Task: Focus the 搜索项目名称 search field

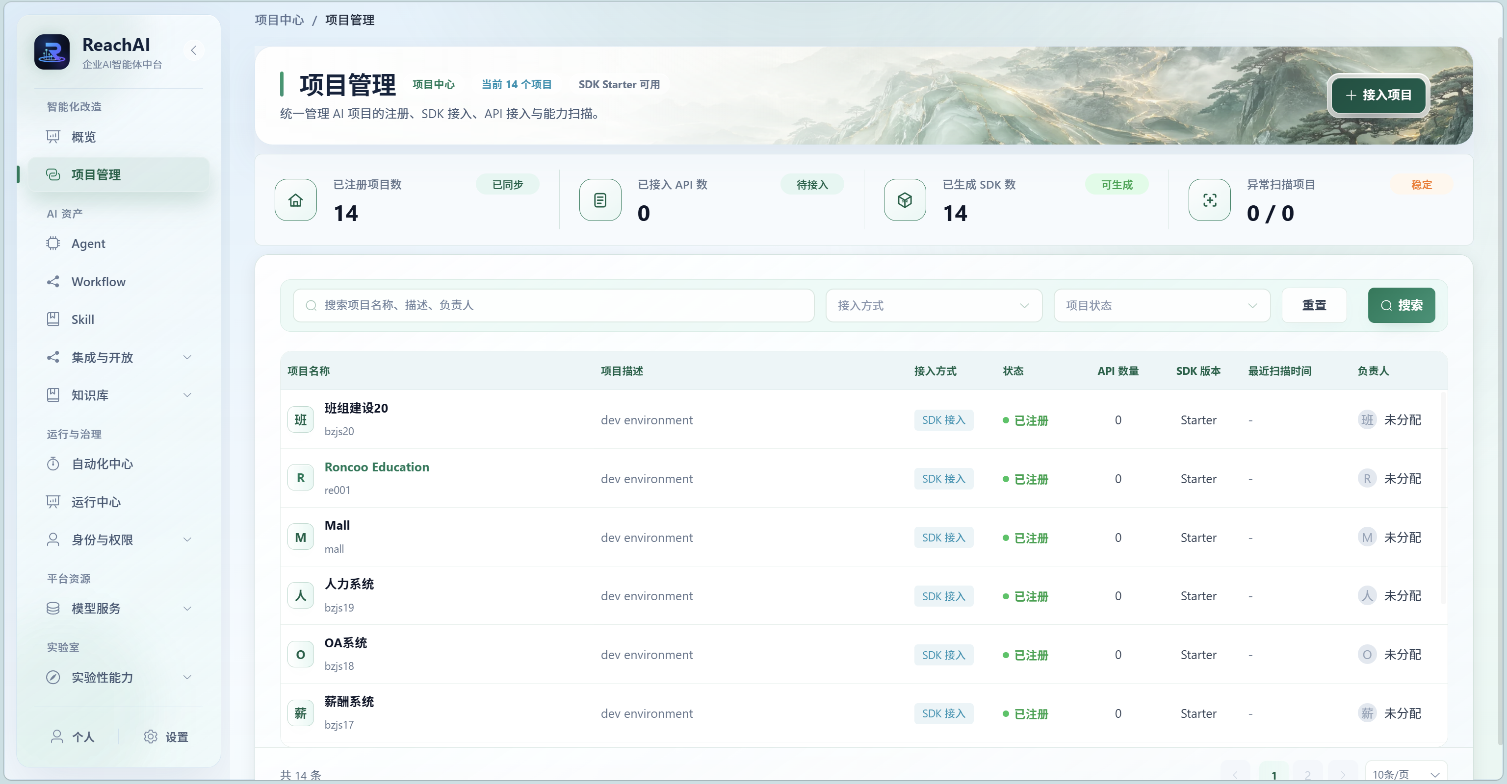Action: tap(553, 305)
